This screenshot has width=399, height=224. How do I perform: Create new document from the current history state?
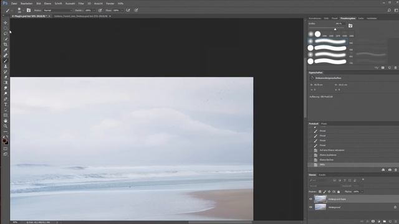383,170
